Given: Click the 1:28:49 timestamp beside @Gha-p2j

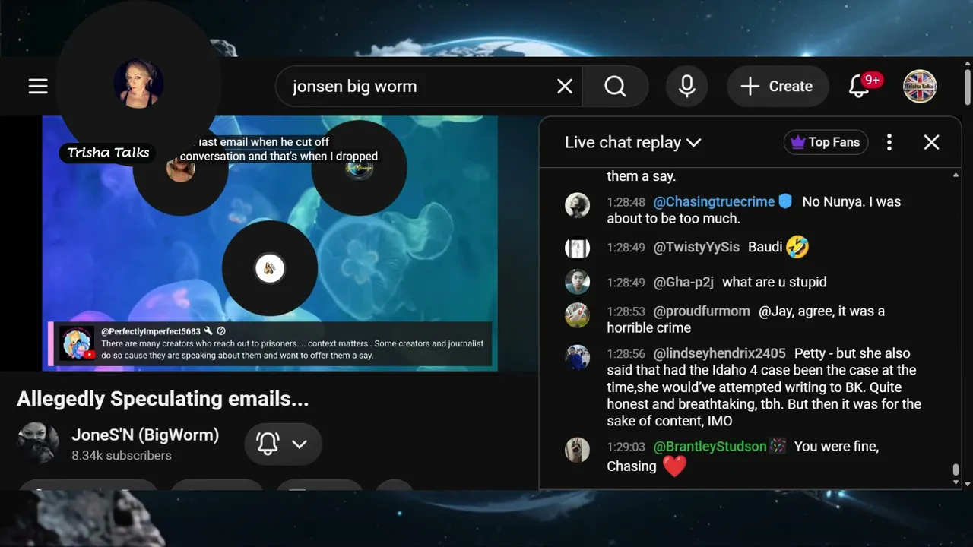Looking at the screenshot, I should tap(626, 283).
